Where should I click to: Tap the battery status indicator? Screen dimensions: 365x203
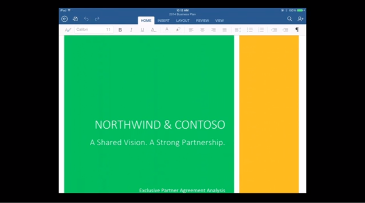click(x=300, y=10)
